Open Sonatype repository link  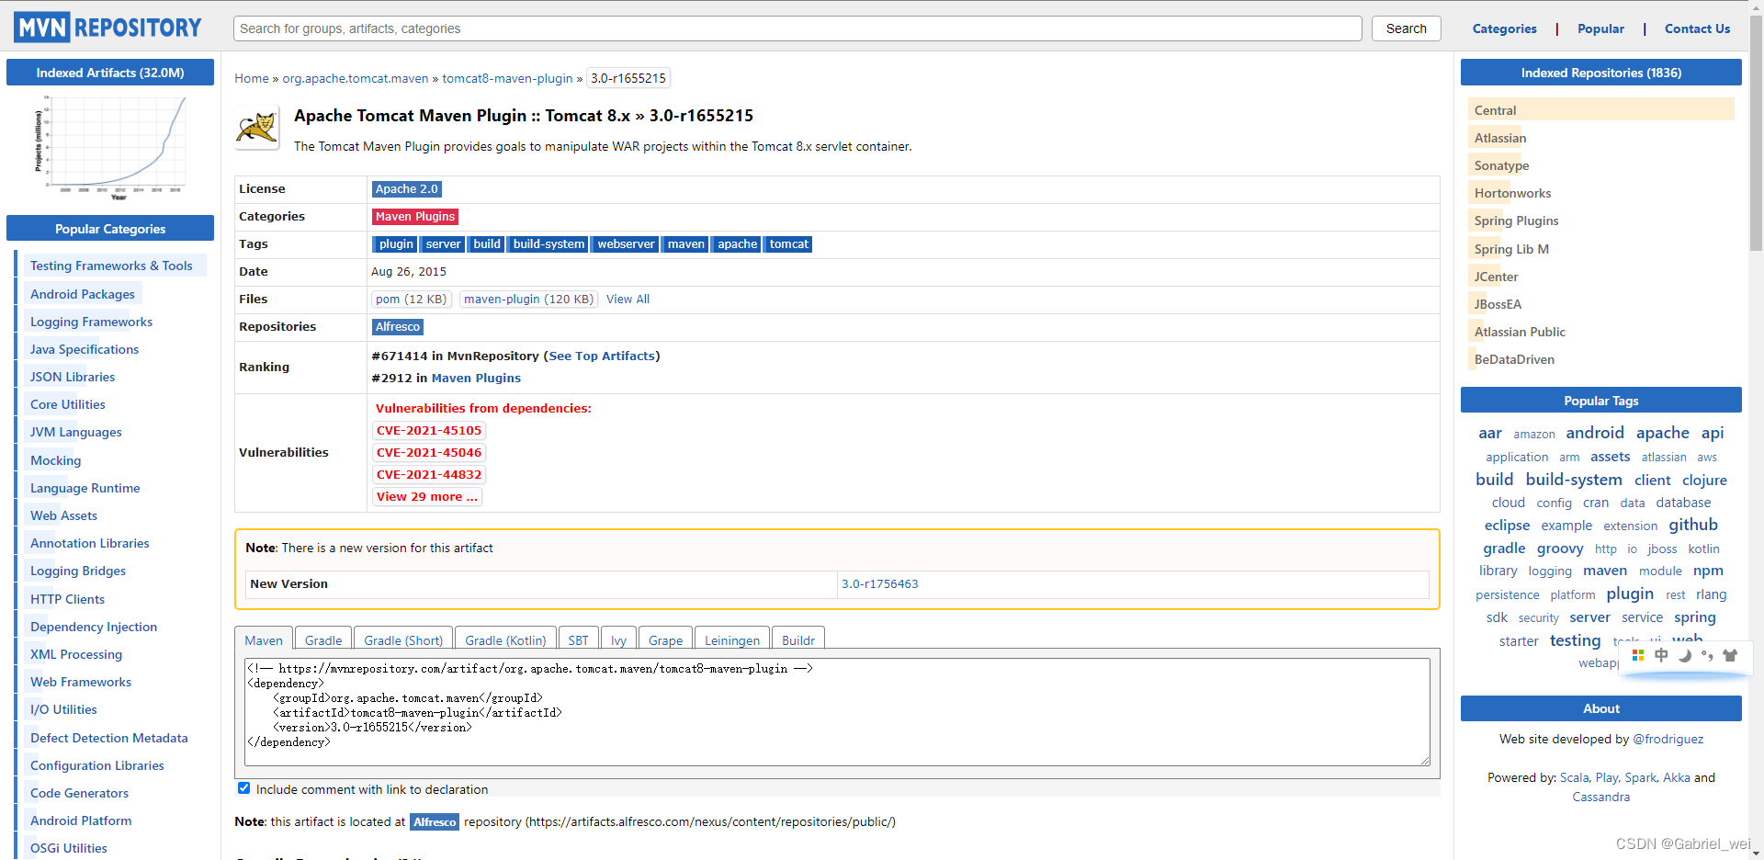pyautogui.click(x=1502, y=166)
